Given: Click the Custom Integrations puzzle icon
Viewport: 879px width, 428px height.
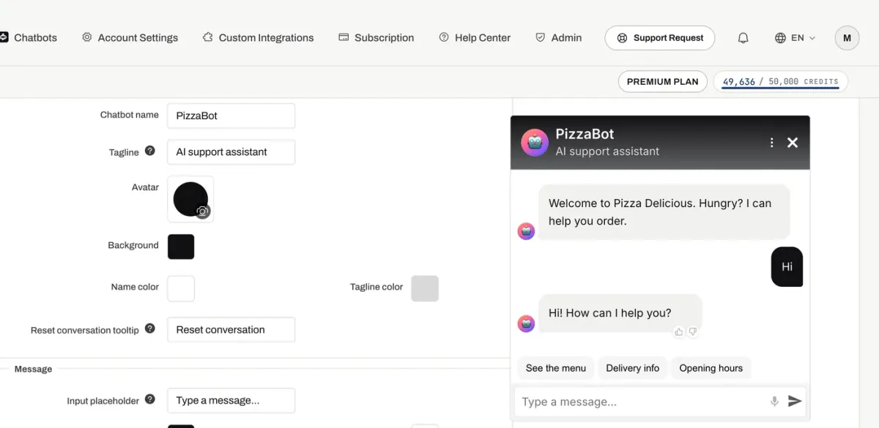Looking at the screenshot, I should (208, 37).
